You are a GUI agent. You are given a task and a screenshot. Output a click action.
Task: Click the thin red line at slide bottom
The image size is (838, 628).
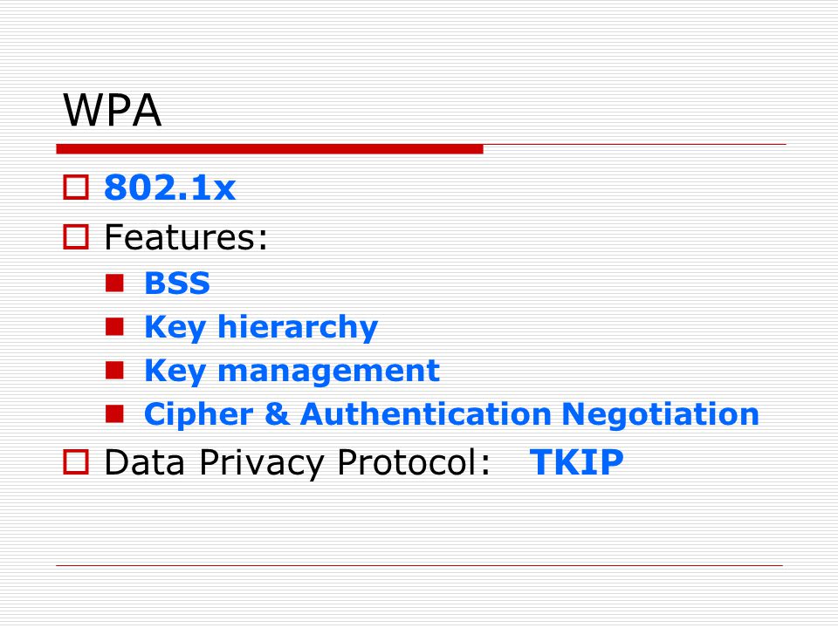[420, 565]
